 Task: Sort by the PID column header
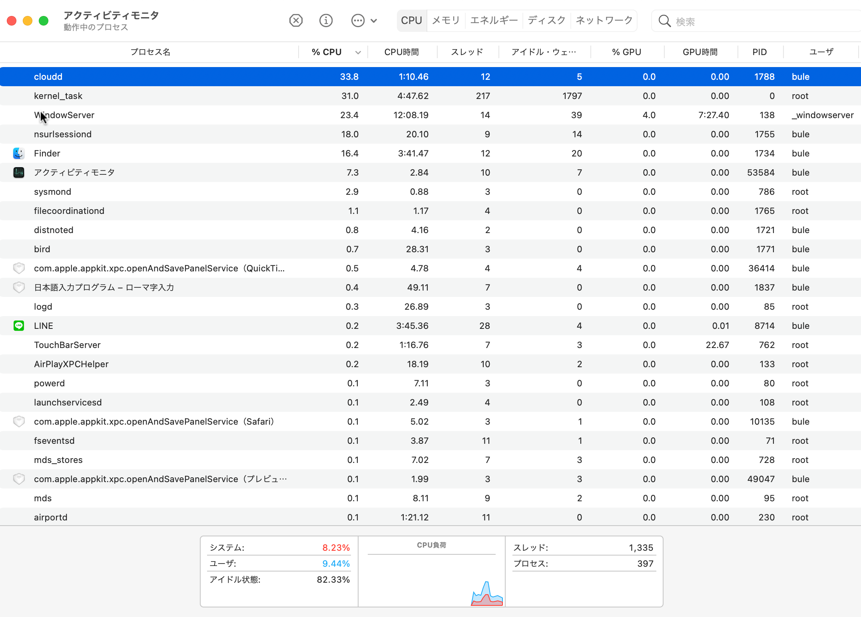click(759, 52)
